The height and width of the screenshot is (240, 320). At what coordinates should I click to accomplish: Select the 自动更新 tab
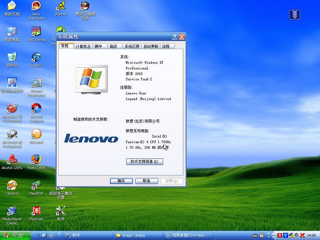(x=151, y=46)
